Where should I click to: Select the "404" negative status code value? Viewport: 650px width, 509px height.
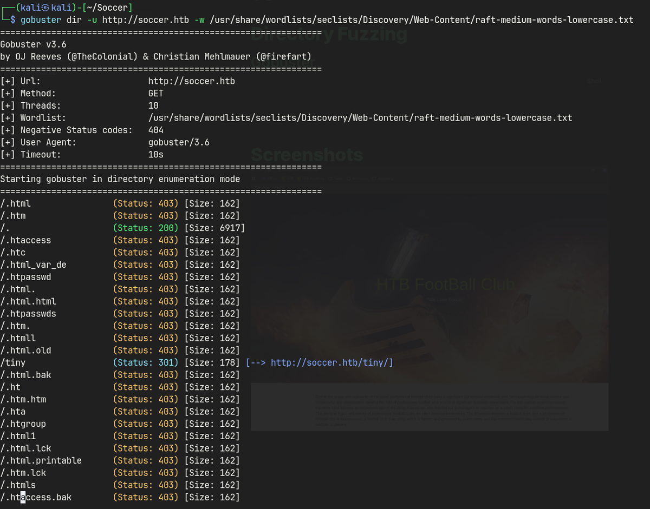tap(156, 130)
